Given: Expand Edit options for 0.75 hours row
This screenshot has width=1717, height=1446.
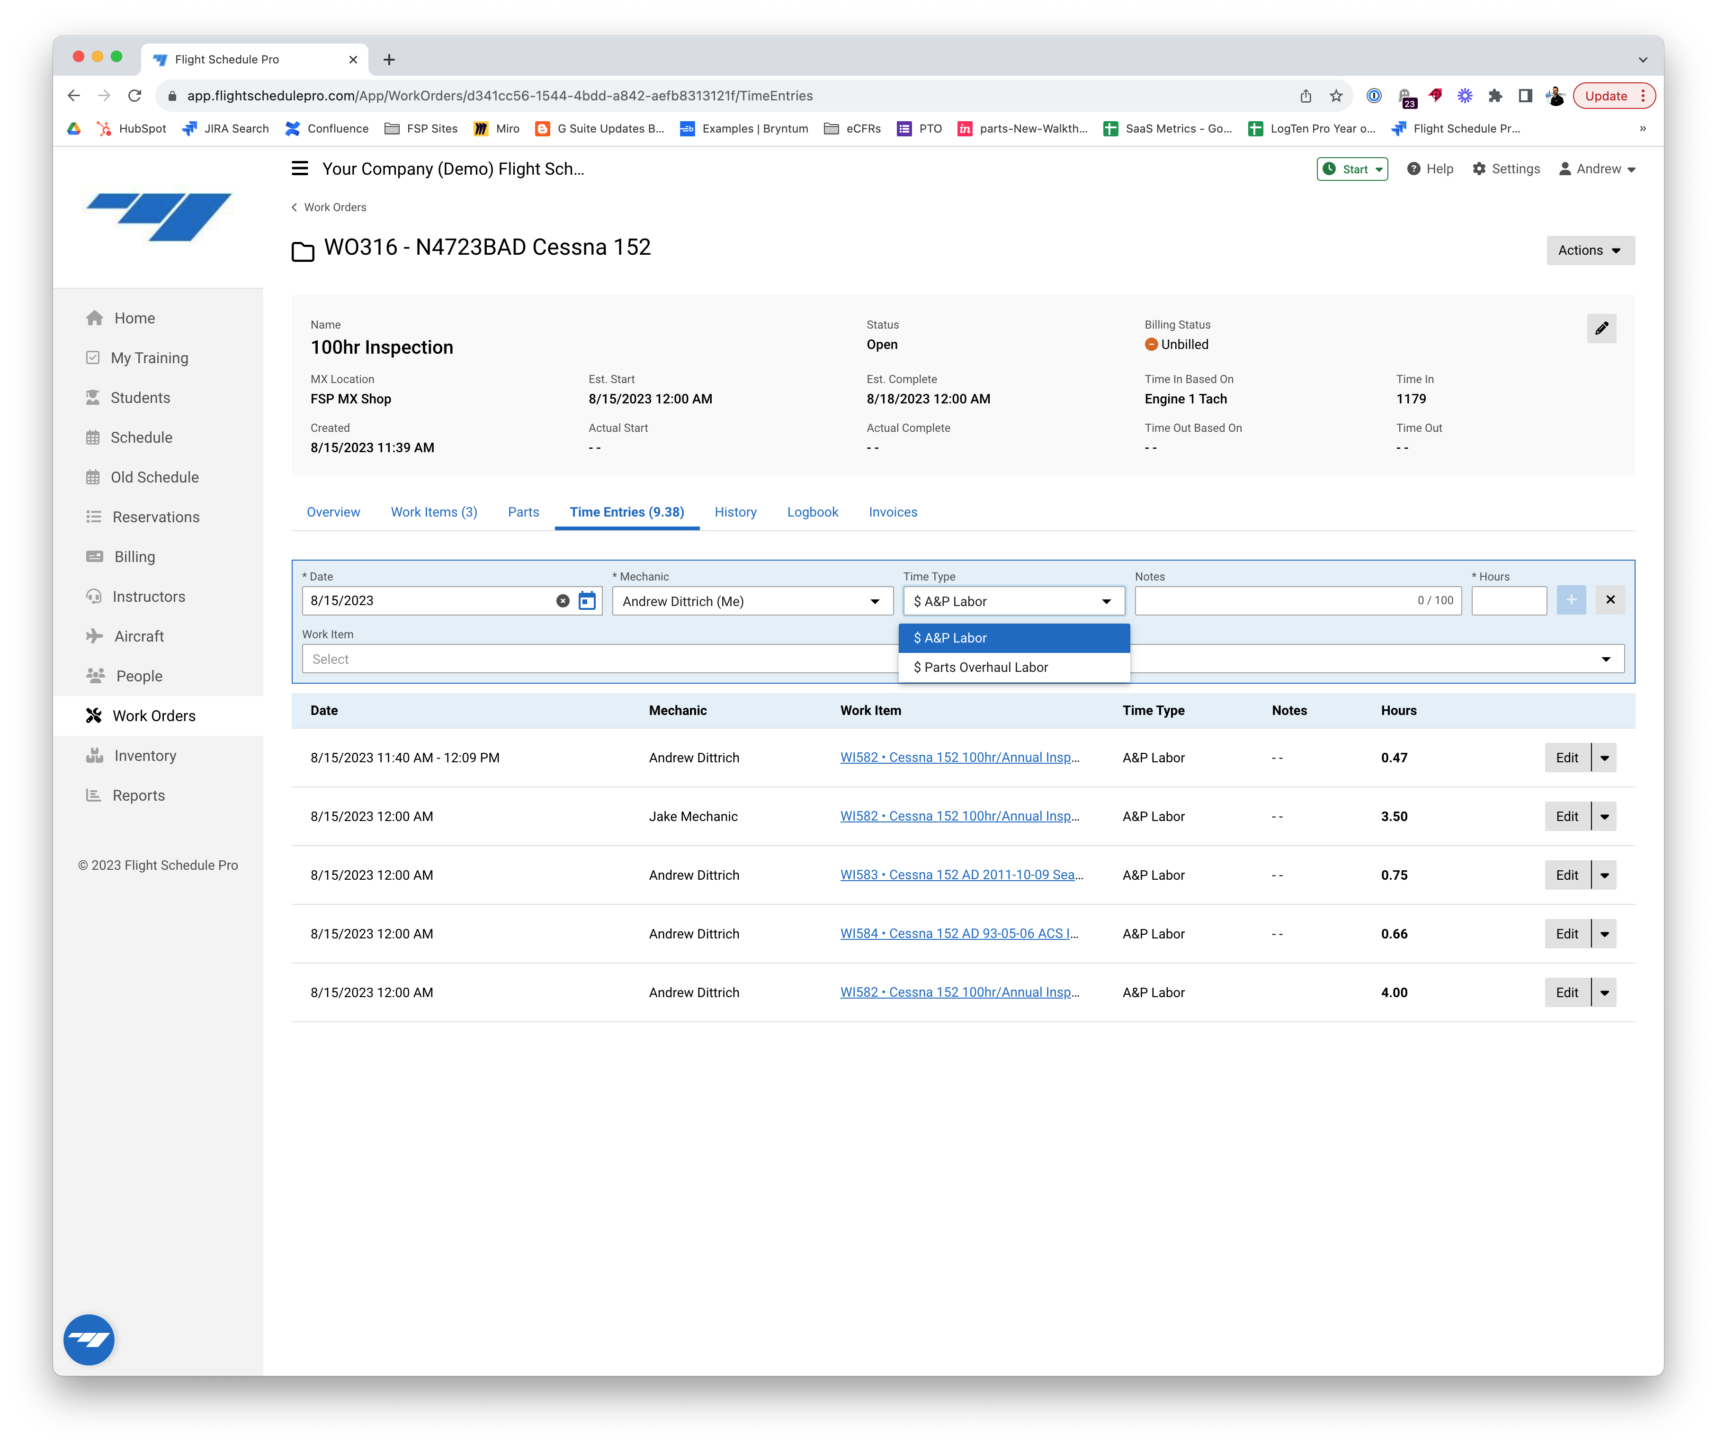Looking at the screenshot, I should [1604, 875].
